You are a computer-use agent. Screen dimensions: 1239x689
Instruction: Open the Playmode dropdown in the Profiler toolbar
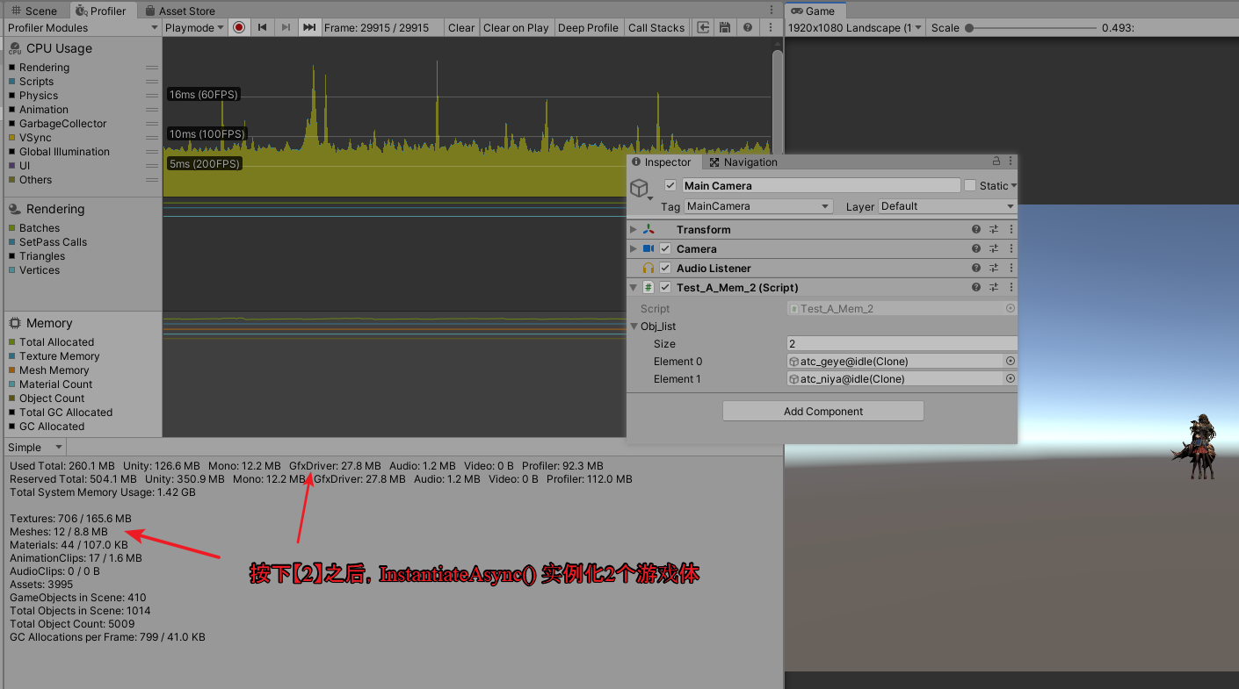click(x=192, y=27)
